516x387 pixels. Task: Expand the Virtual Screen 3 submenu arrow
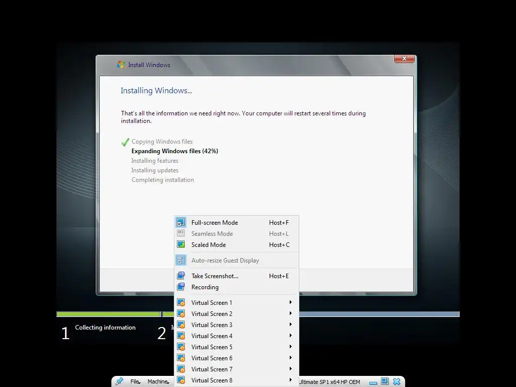pos(290,325)
